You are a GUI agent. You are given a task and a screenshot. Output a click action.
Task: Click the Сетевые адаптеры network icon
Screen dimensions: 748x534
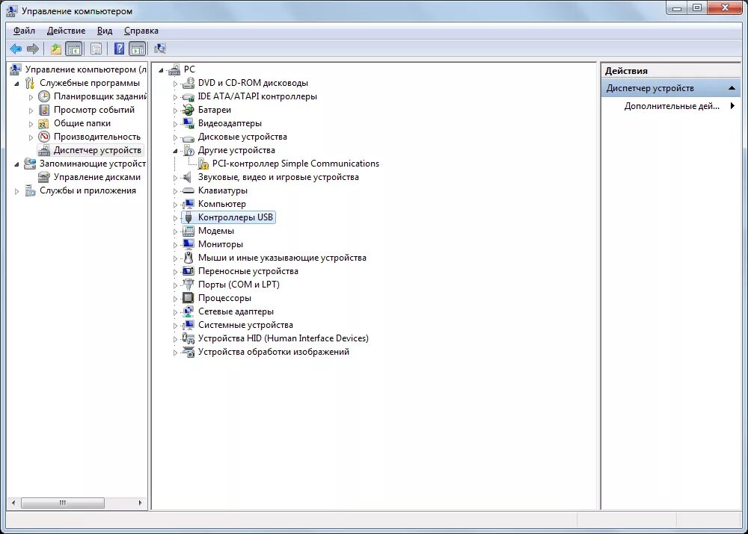(188, 311)
